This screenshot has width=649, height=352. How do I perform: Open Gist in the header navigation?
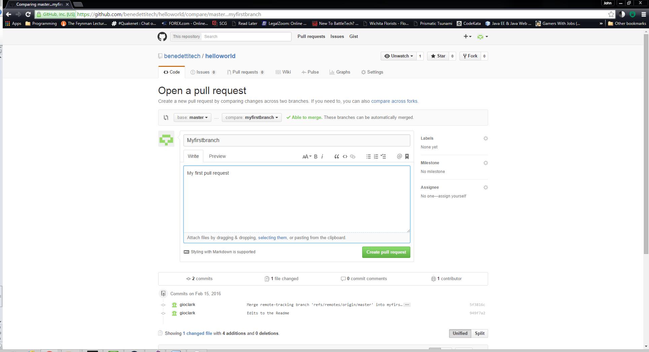[353, 37]
